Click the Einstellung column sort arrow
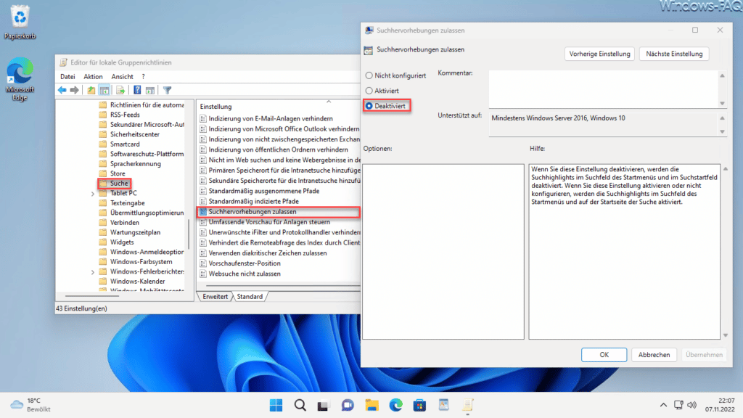743x418 pixels. [x=329, y=102]
